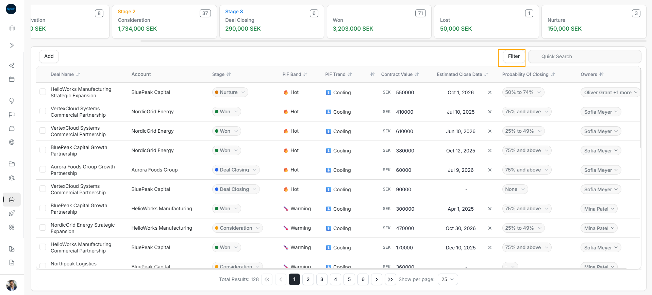Select the Won pipeline card
This screenshot has width=652, height=295.
pyautogui.click(x=379, y=22)
